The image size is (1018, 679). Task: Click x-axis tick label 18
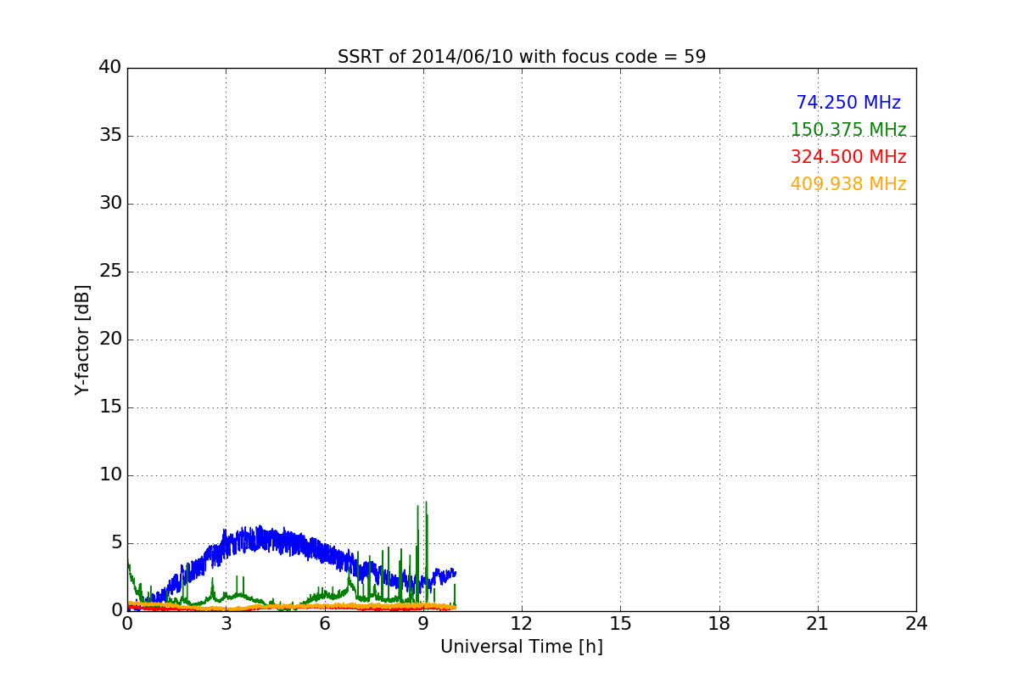point(719,624)
